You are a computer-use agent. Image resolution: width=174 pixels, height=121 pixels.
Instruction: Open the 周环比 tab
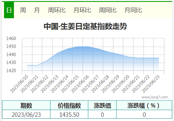[x=57, y=10]
